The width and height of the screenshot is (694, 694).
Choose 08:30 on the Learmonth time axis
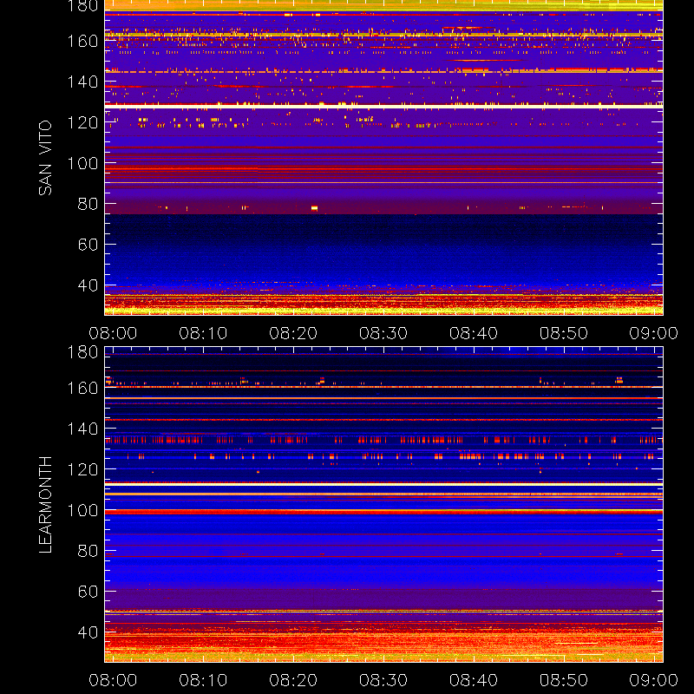coord(383,680)
